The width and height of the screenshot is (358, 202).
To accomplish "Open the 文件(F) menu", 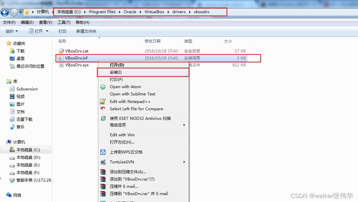I will click(9, 22).
